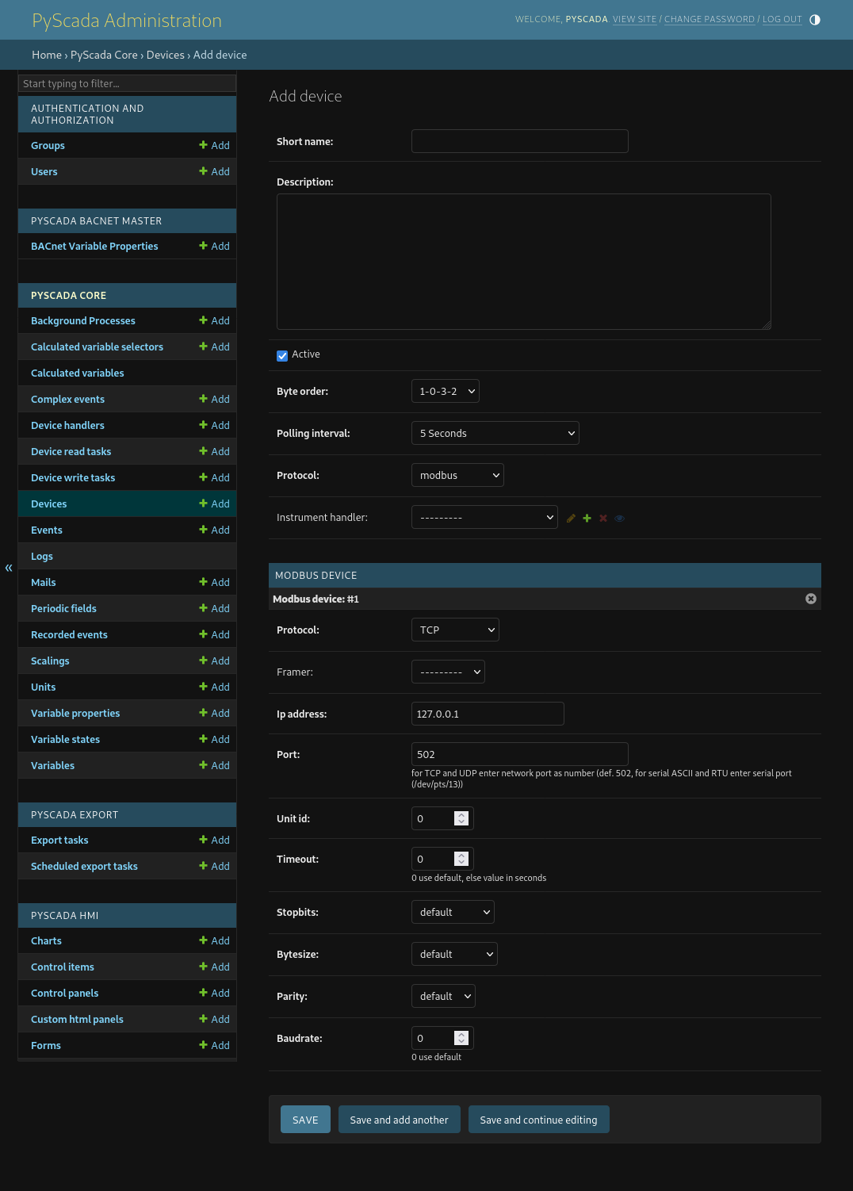
Task: Remove Modbus device #1 with the X icon
Action: (x=811, y=599)
